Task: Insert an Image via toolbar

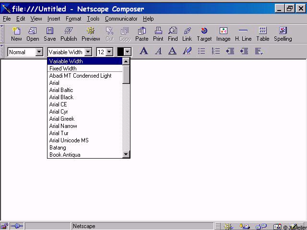Action: [x=224, y=34]
